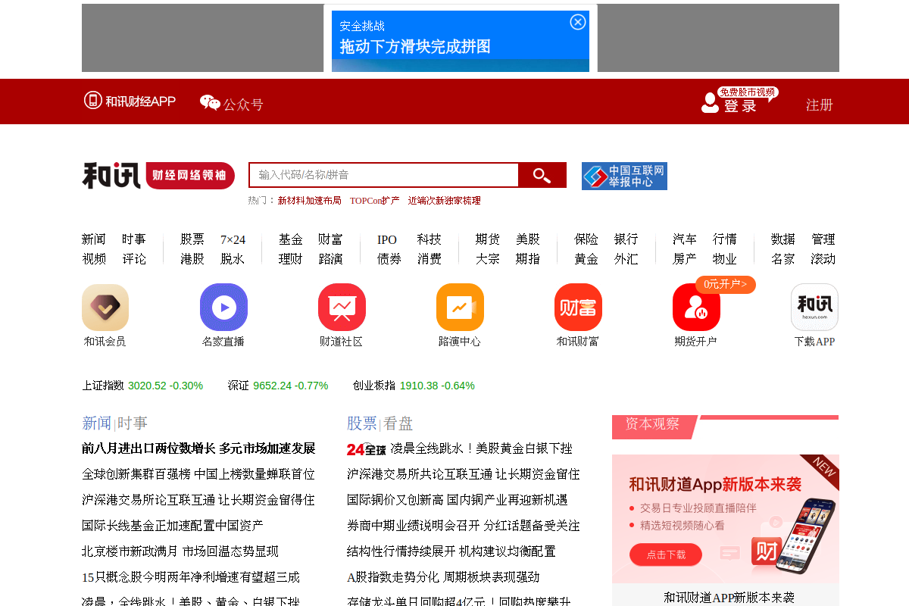
Task: Open article 券商中期业绩说明会召开
Action: pyautogui.click(x=464, y=526)
